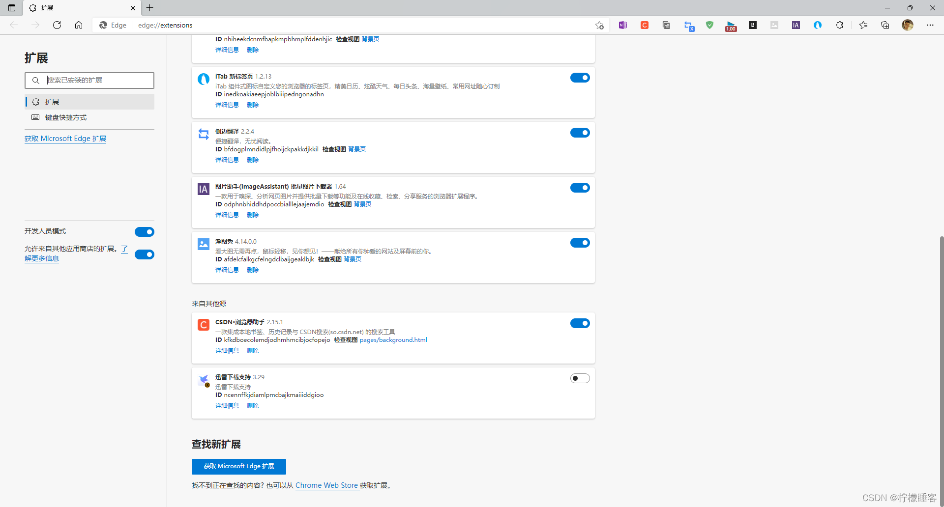Click 删除 for 浮图秀
Screen dimensions: 944x507
tap(253, 270)
